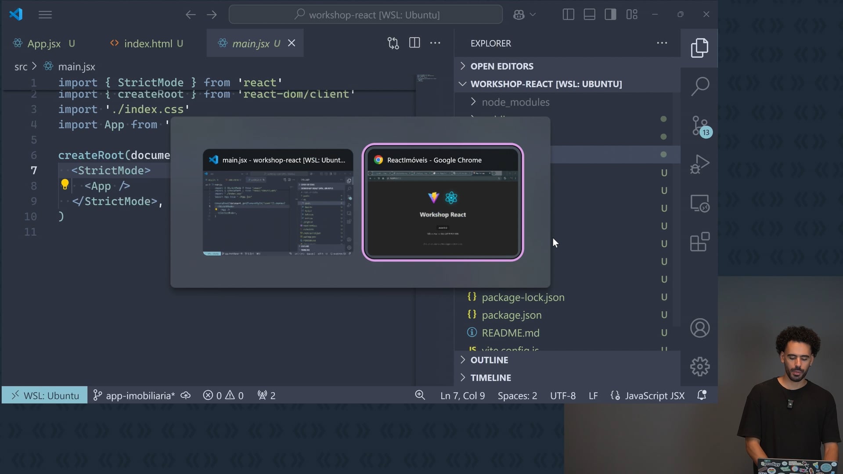Expand the OPEN EDITORS section

(x=501, y=66)
